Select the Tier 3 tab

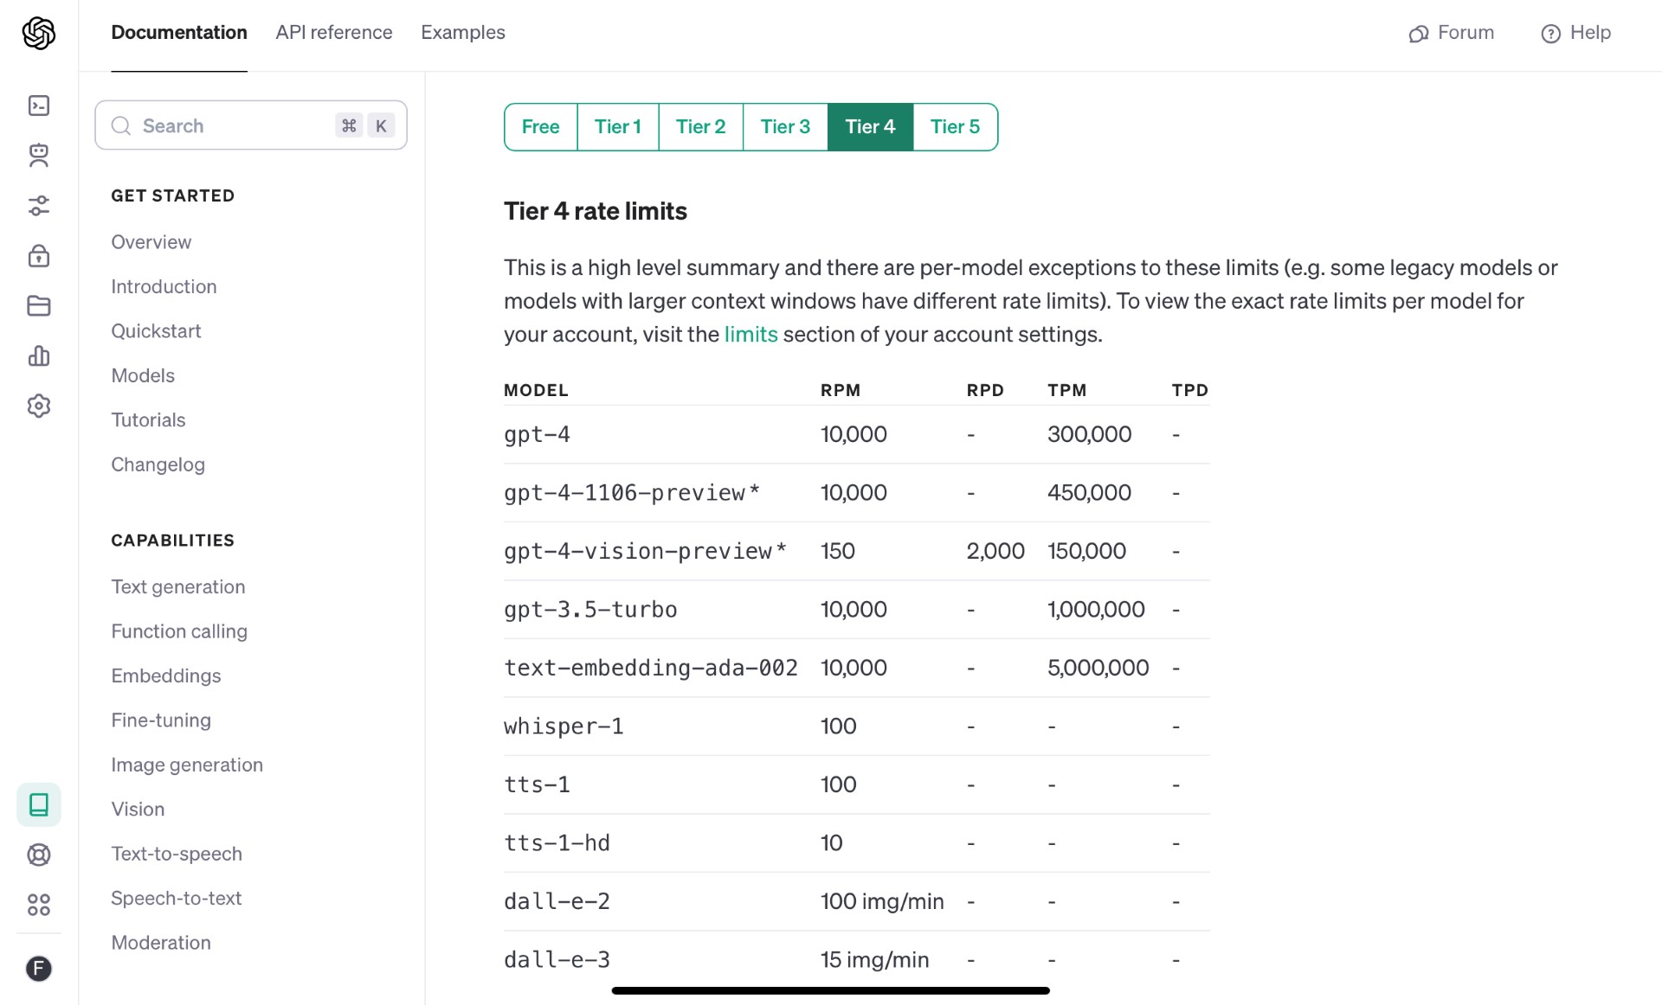pos(785,127)
